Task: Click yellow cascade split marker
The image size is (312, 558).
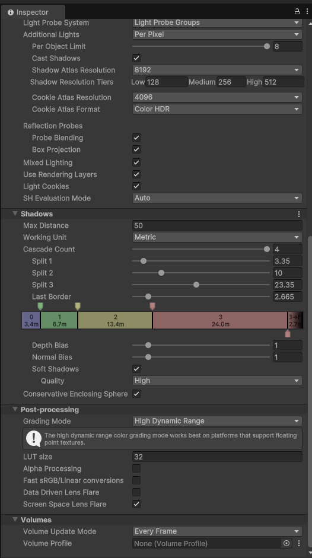Action: click(78, 306)
